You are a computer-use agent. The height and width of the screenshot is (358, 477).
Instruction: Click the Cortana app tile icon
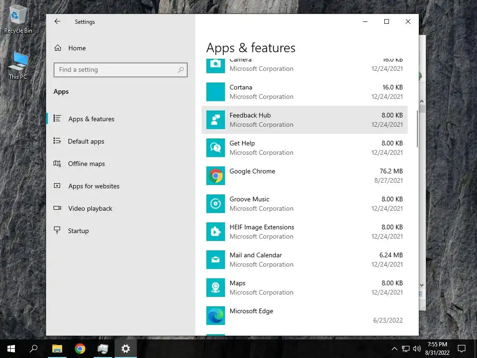(x=216, y=92)
